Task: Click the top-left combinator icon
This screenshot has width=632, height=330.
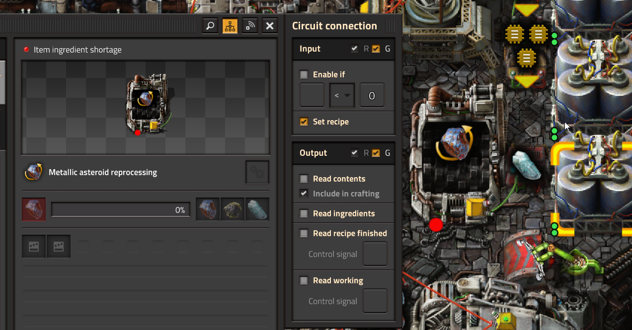Action: coord(515,34)
